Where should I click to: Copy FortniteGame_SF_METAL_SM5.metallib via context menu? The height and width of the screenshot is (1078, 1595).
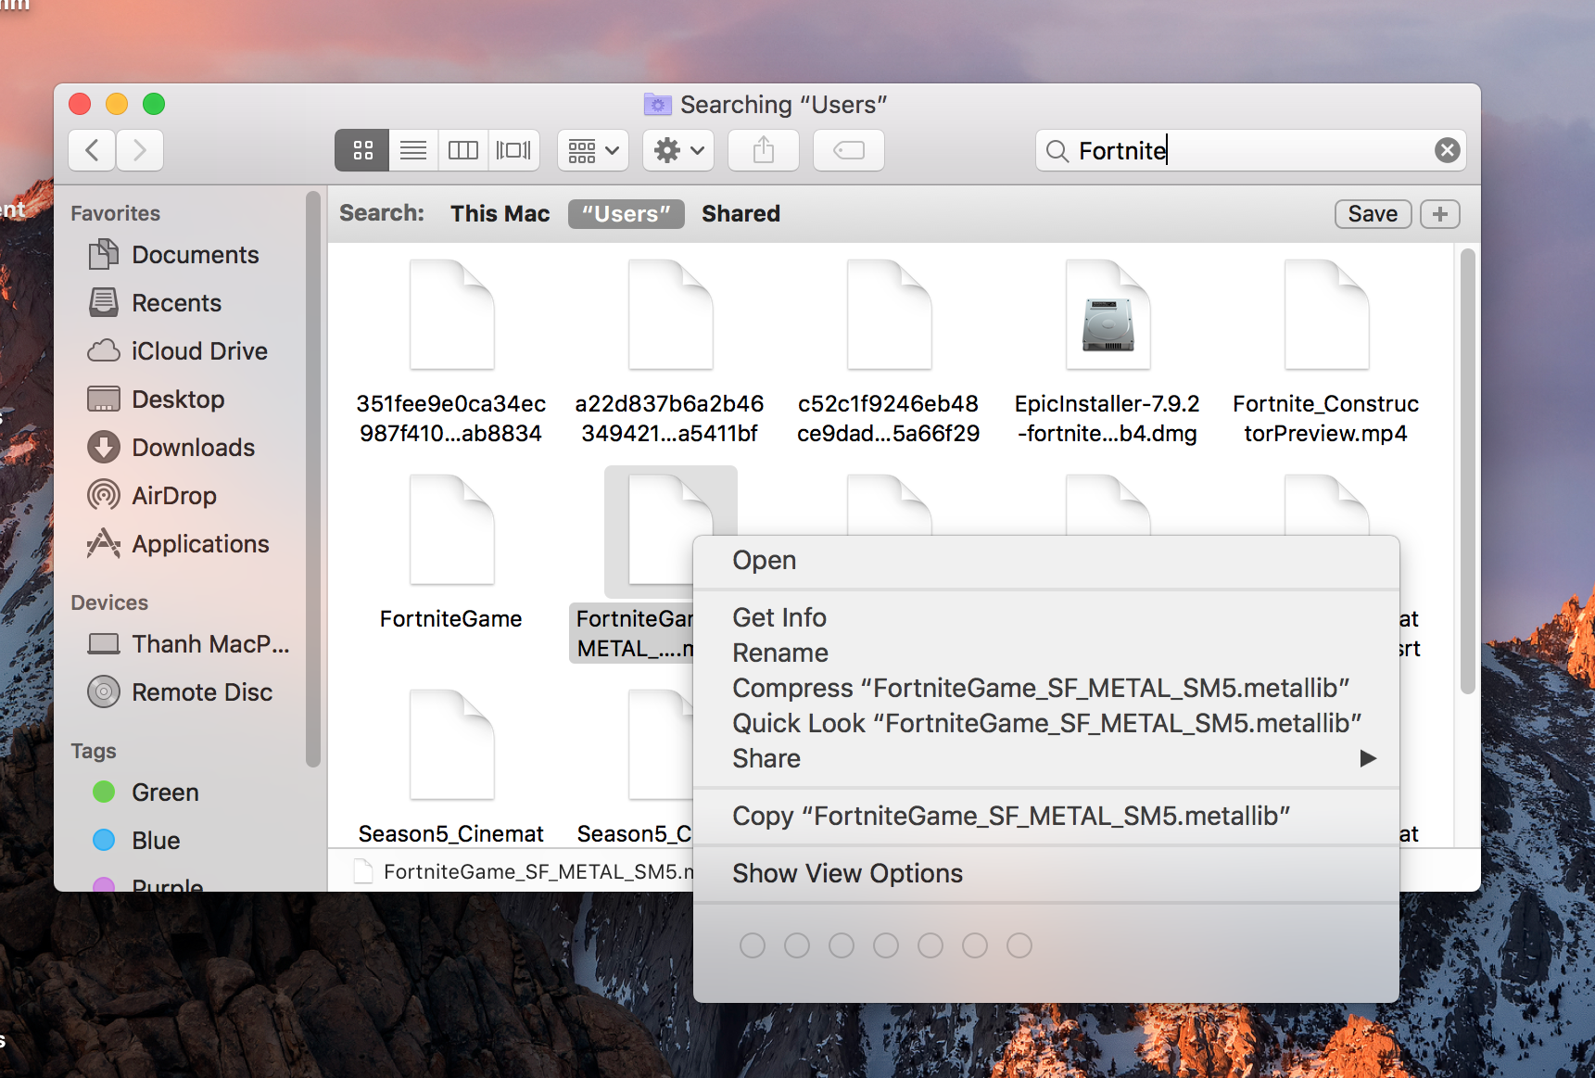1046,817
